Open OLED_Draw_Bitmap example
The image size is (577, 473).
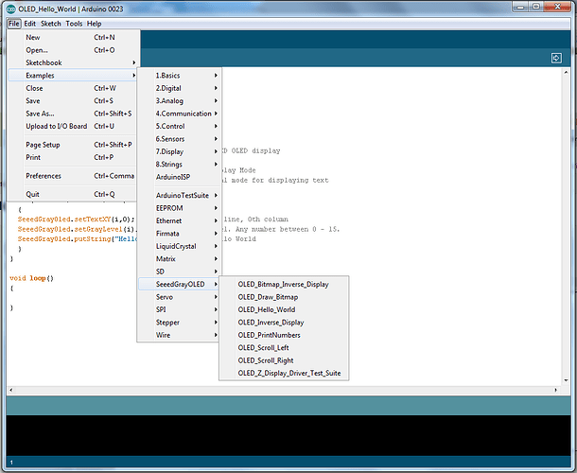pos(284,297)
